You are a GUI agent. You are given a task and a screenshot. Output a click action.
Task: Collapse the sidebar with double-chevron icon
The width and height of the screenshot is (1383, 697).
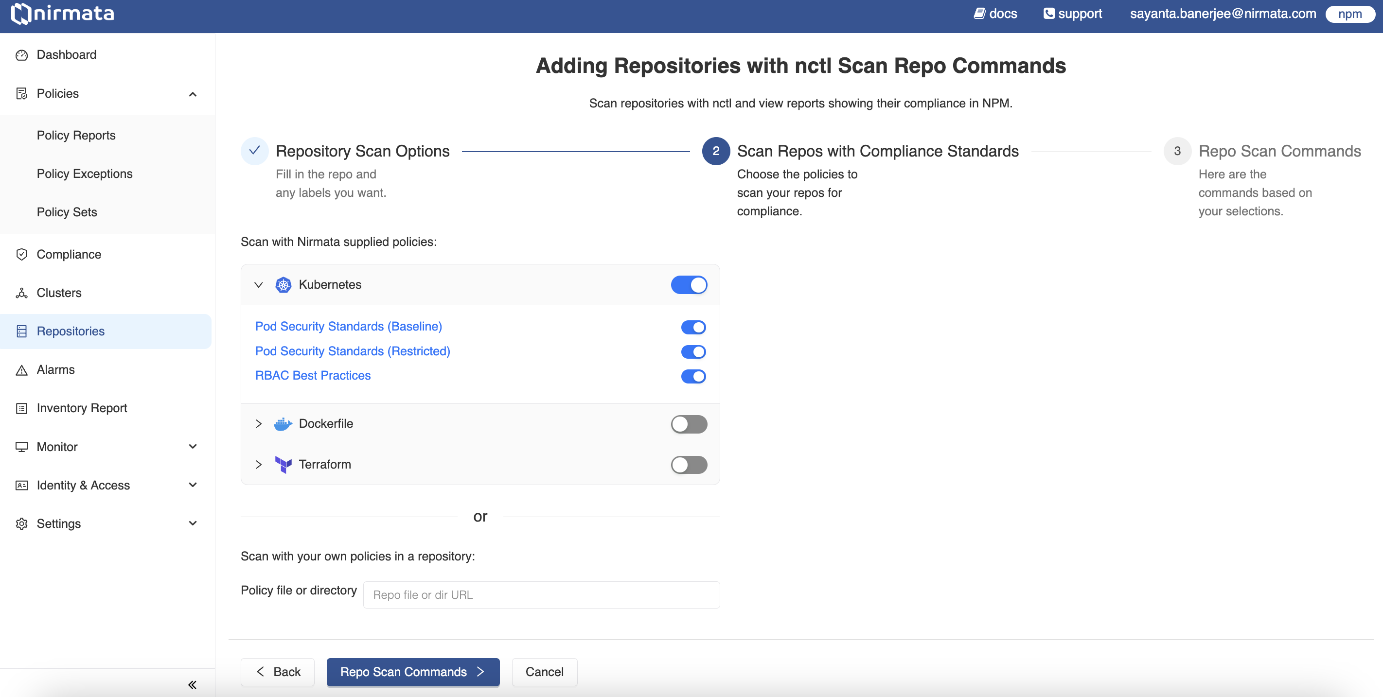point(192,685)
